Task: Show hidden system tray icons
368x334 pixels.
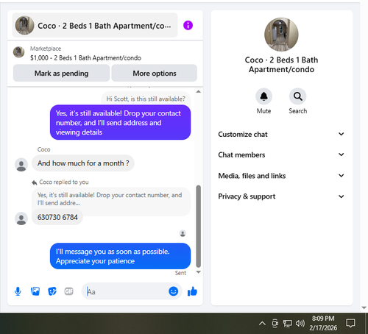Action: (262, 324)
